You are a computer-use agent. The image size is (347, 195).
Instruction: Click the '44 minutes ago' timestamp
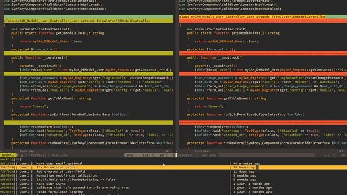click(247, 164)
